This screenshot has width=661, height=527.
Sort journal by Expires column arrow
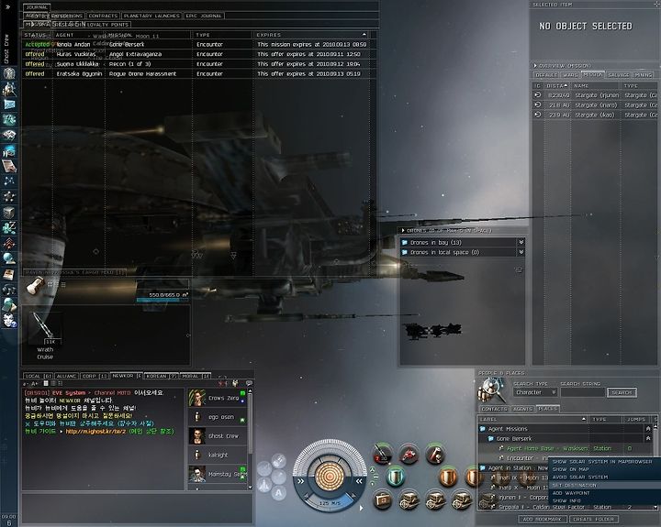[364, 35]
